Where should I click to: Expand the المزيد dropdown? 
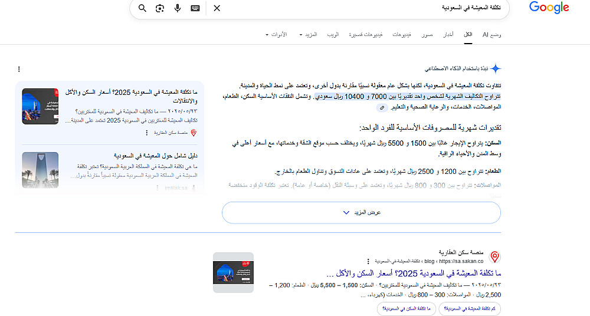tap(308, 35)
